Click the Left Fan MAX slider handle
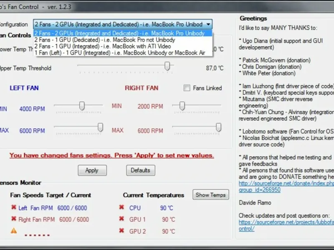 [x=100, y=127]
